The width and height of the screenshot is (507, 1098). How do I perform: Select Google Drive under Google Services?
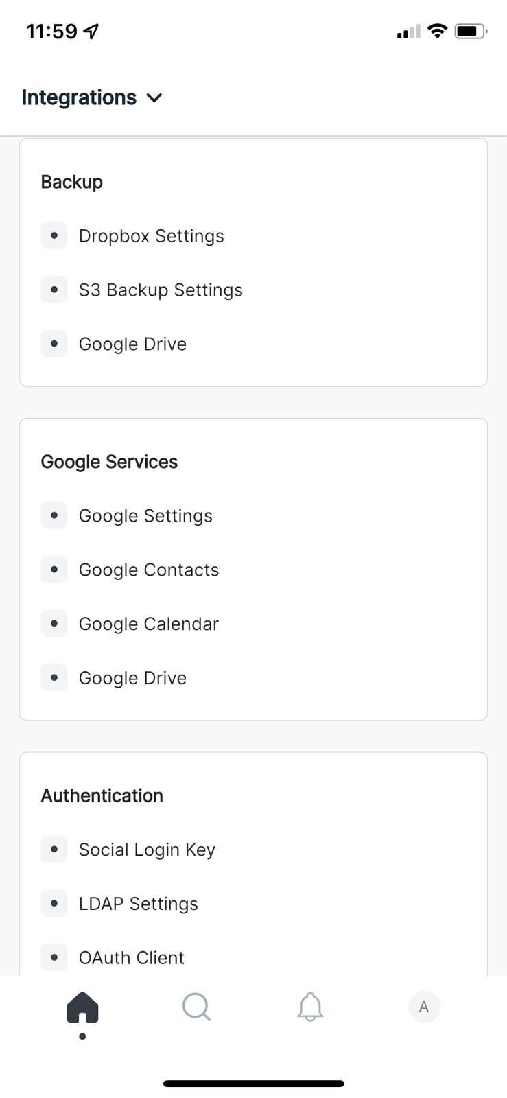pos(132,678)
